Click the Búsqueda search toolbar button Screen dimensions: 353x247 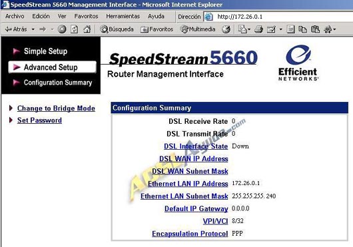click(x=117, y=29)
